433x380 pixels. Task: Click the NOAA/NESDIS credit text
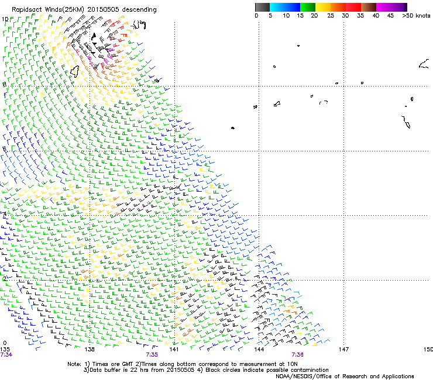(345, 376)
